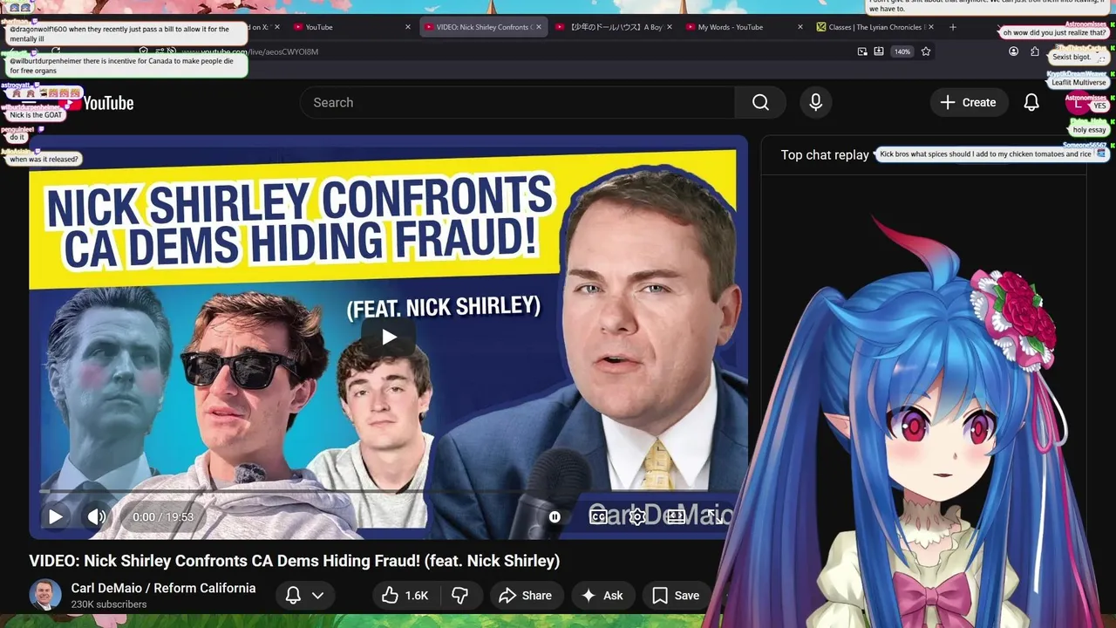This screenshot has height=628, width=1116.
Task: Click the 'when was it released?' chat message
Action: tap(44, 160)
